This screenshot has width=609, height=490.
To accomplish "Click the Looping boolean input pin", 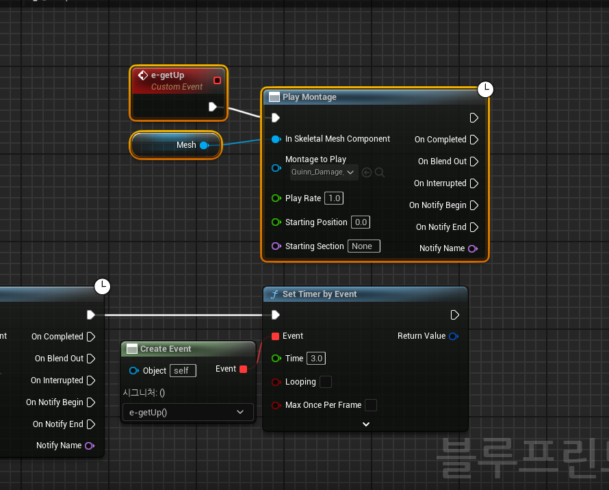I will 276,382.
